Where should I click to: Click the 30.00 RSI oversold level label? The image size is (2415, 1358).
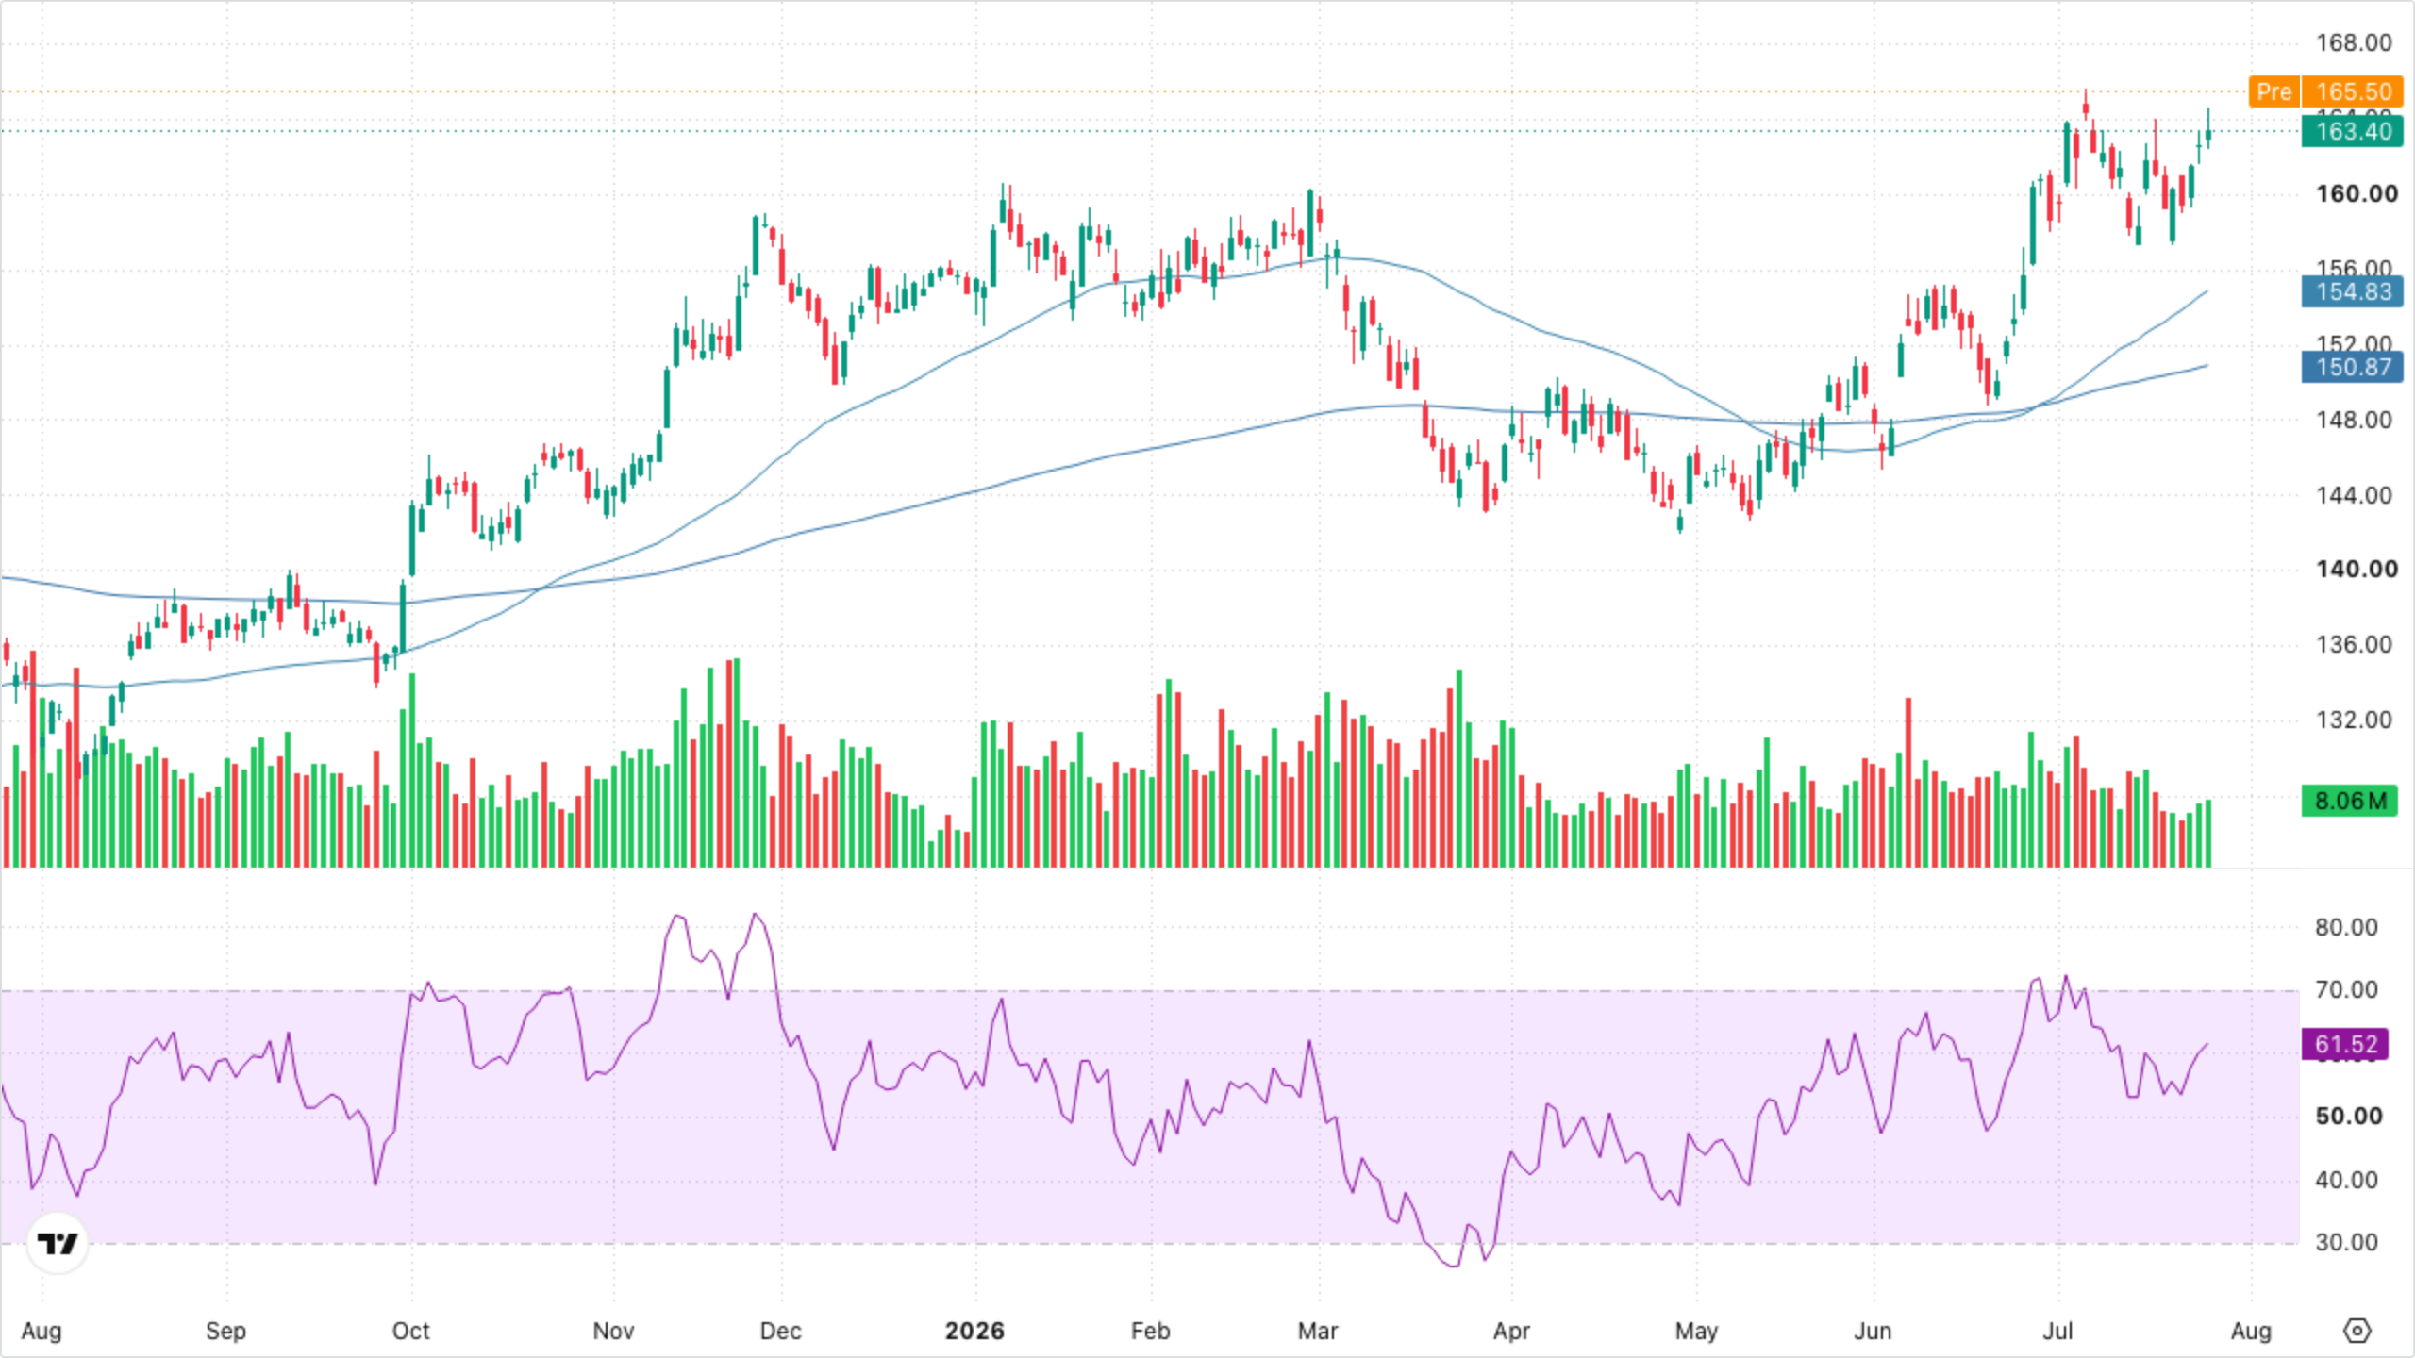point(2346,1242)
